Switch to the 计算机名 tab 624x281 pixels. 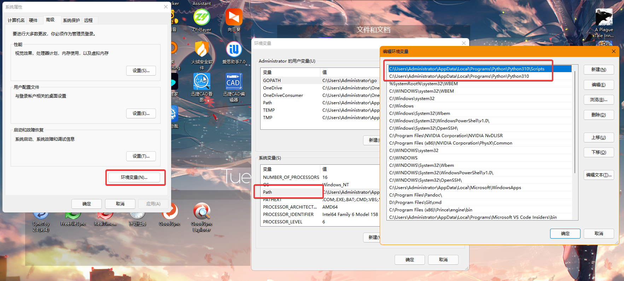click(x=16, y=20)
